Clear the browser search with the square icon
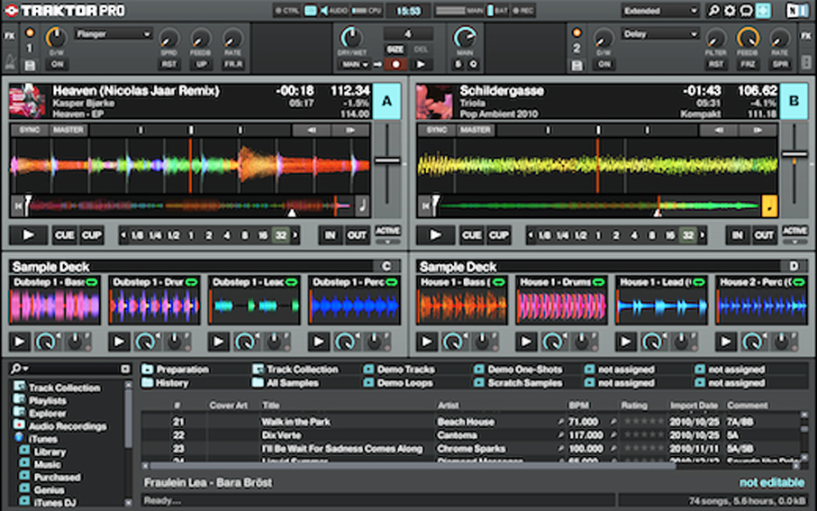The image size is (817, 511). [125, 370]
